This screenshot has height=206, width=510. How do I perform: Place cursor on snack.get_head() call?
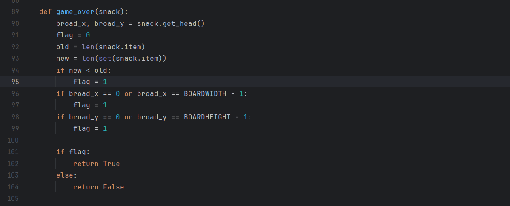pyautogui.click(x=171, y=24)
